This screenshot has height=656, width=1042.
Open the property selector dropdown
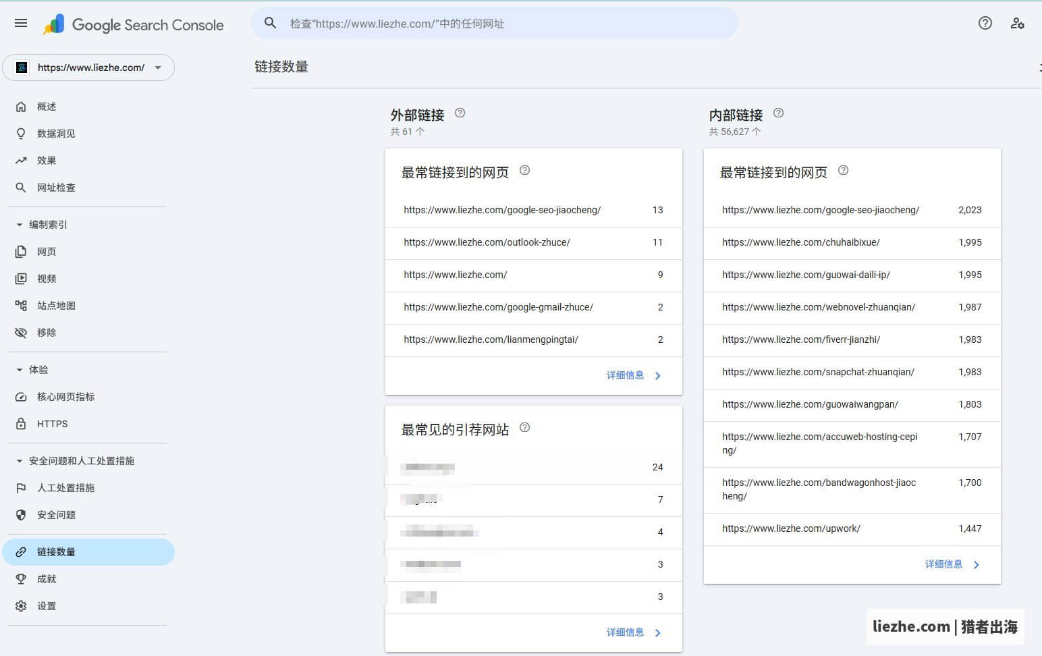coord(88,67)
